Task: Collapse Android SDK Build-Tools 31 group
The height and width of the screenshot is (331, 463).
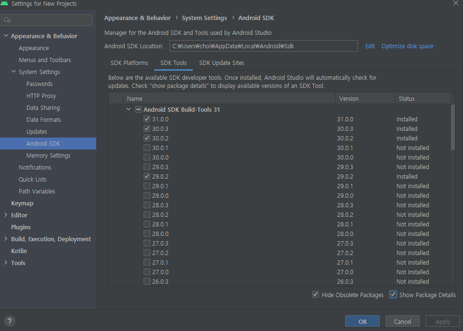Action: click(x=128, y=109)
